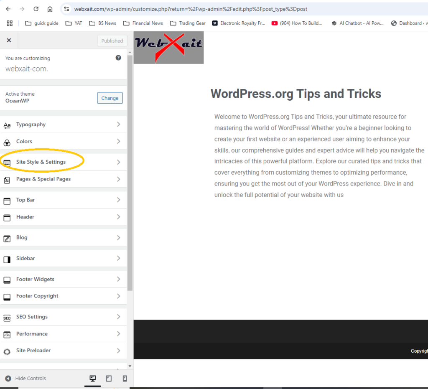Open the Site Preloader section
The width and height of the screenshot is (428, 389).
pyautogui.click(x=64, y=351)
